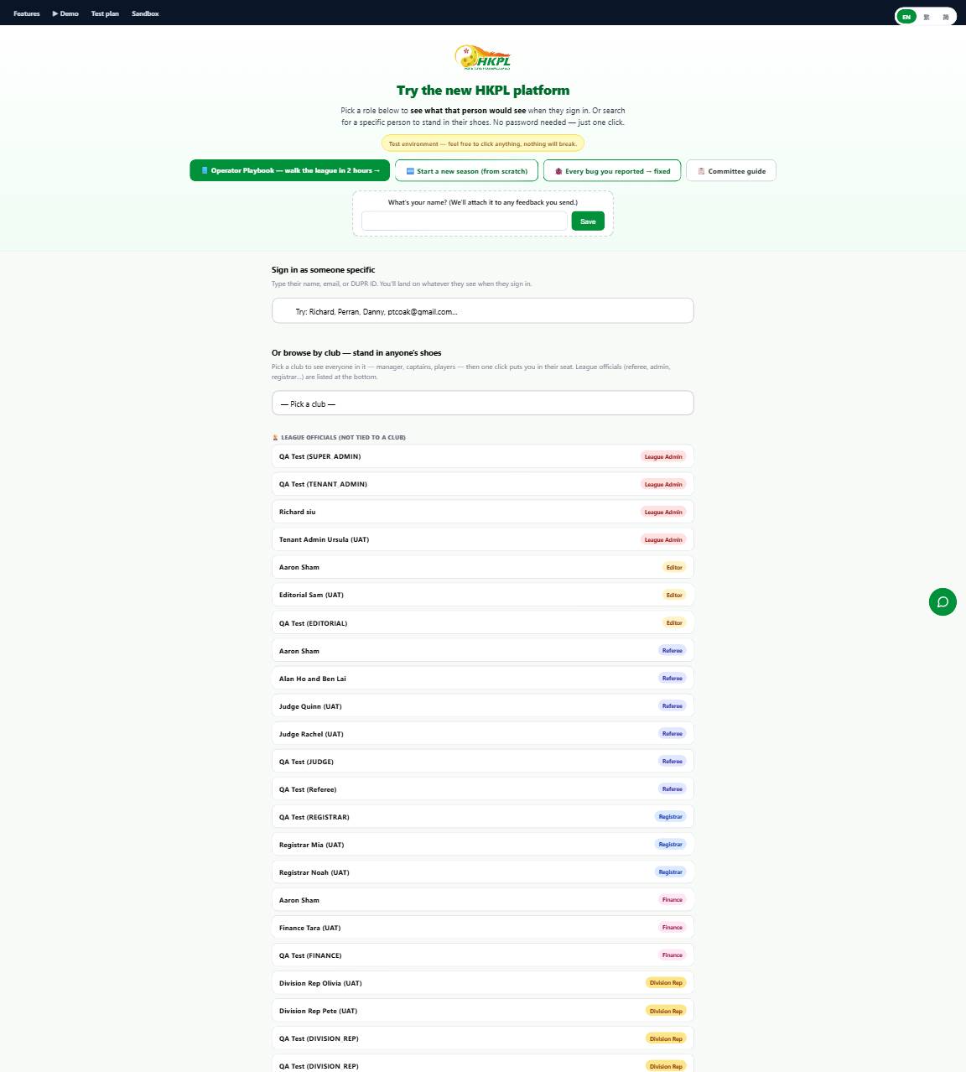Open Every bug you reported → fixed
The width and height of the screenshot is (966, 1072).
(x=612, y=170)
